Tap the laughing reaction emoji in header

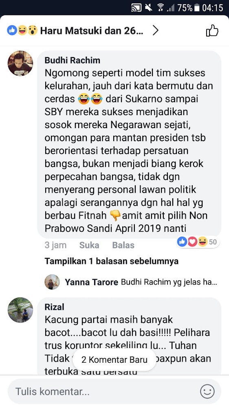pyautogui.click(x=22, y=31)
